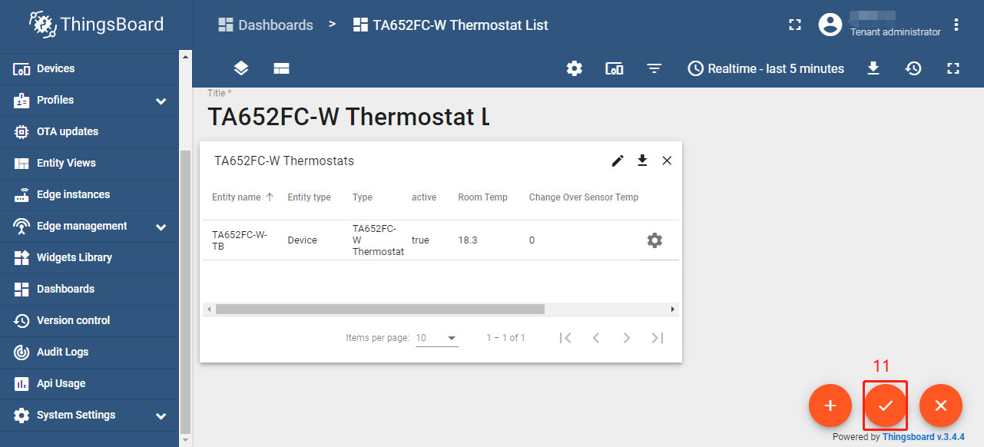Image resolution: width=984 pixels, height=447 pixels.
Task: Open row settings gear for TA652FC-W-TB
Action: 654,240
